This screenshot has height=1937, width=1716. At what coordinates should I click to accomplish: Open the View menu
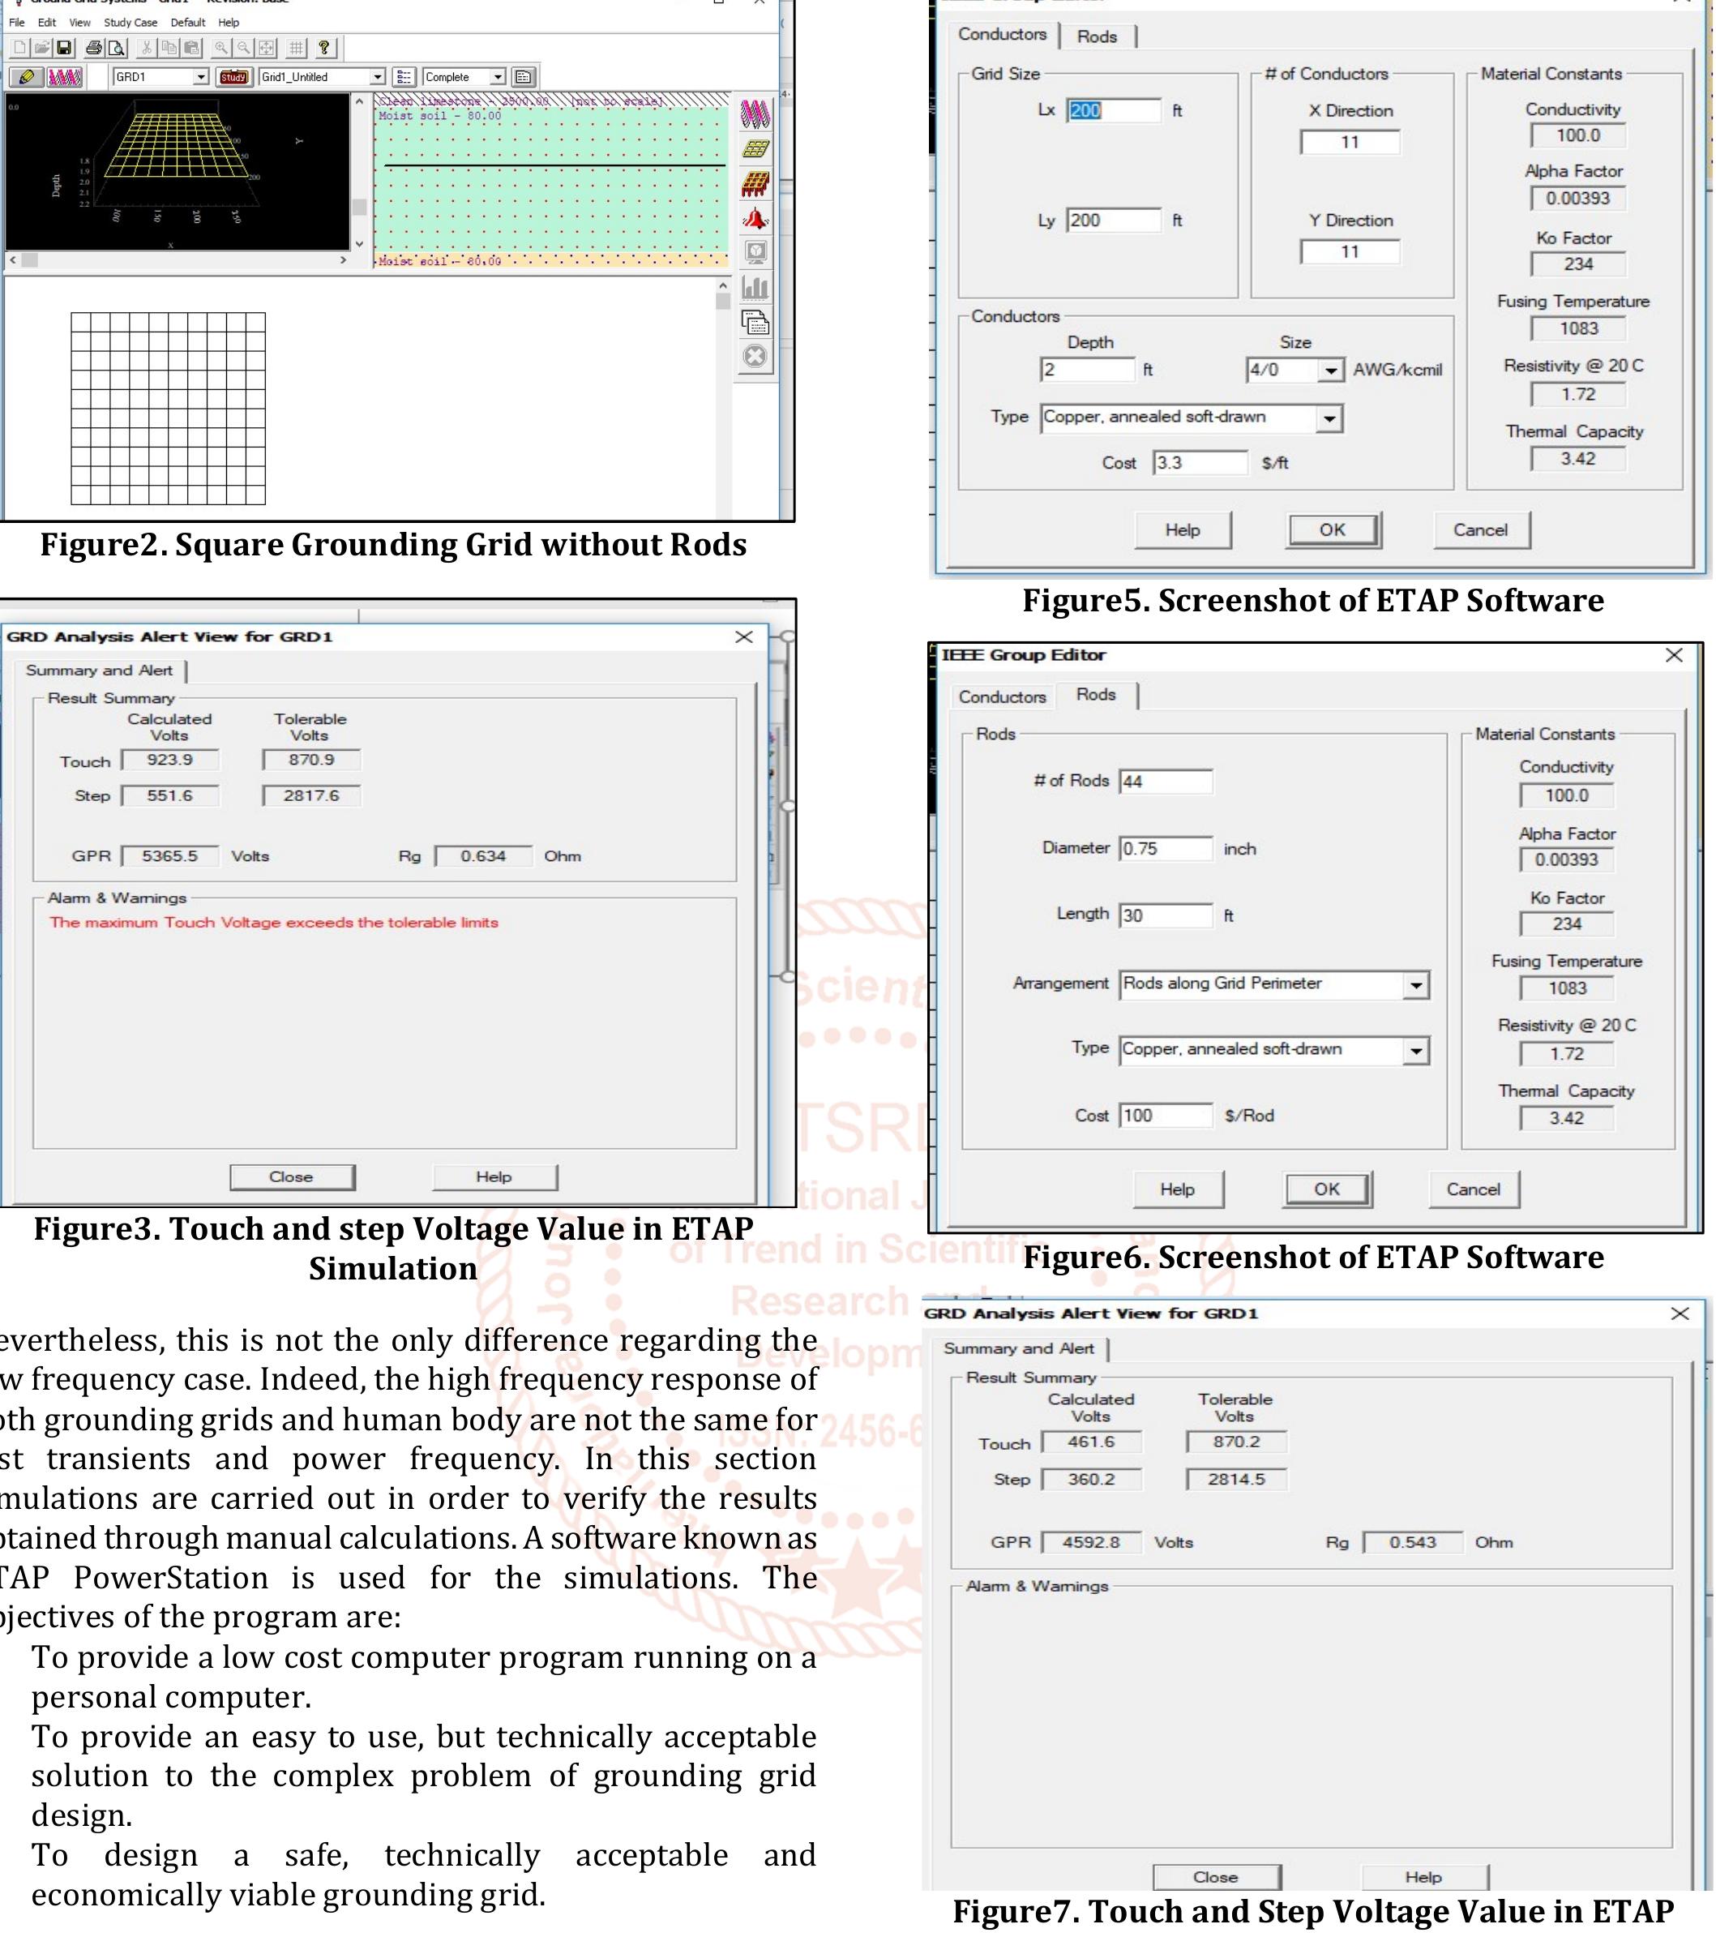click(x=79, y=23)
